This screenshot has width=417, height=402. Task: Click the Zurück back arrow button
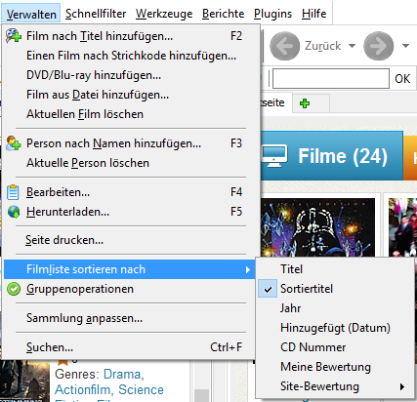coord(285,46)
